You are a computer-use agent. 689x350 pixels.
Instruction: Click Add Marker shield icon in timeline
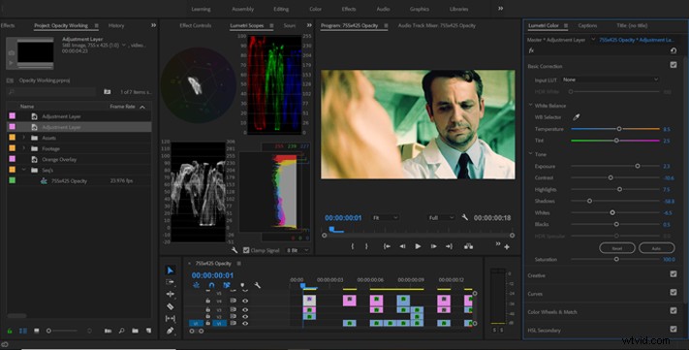click(x=242, y=285)
